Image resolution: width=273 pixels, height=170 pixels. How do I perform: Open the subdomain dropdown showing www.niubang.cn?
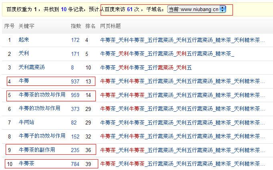point(197,9)
